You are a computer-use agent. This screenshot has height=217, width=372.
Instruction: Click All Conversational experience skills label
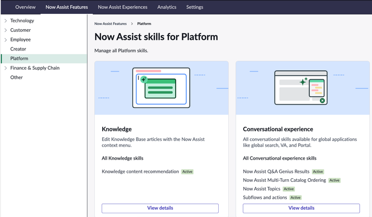point(280,158)
